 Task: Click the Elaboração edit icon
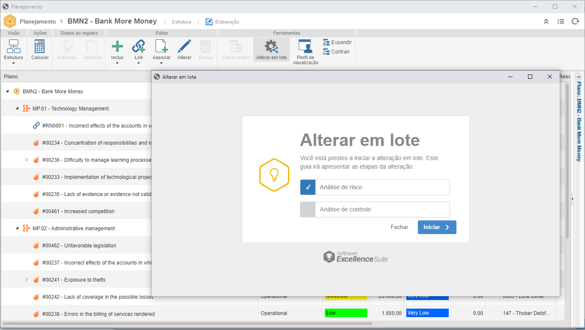[x=209, y=22]
